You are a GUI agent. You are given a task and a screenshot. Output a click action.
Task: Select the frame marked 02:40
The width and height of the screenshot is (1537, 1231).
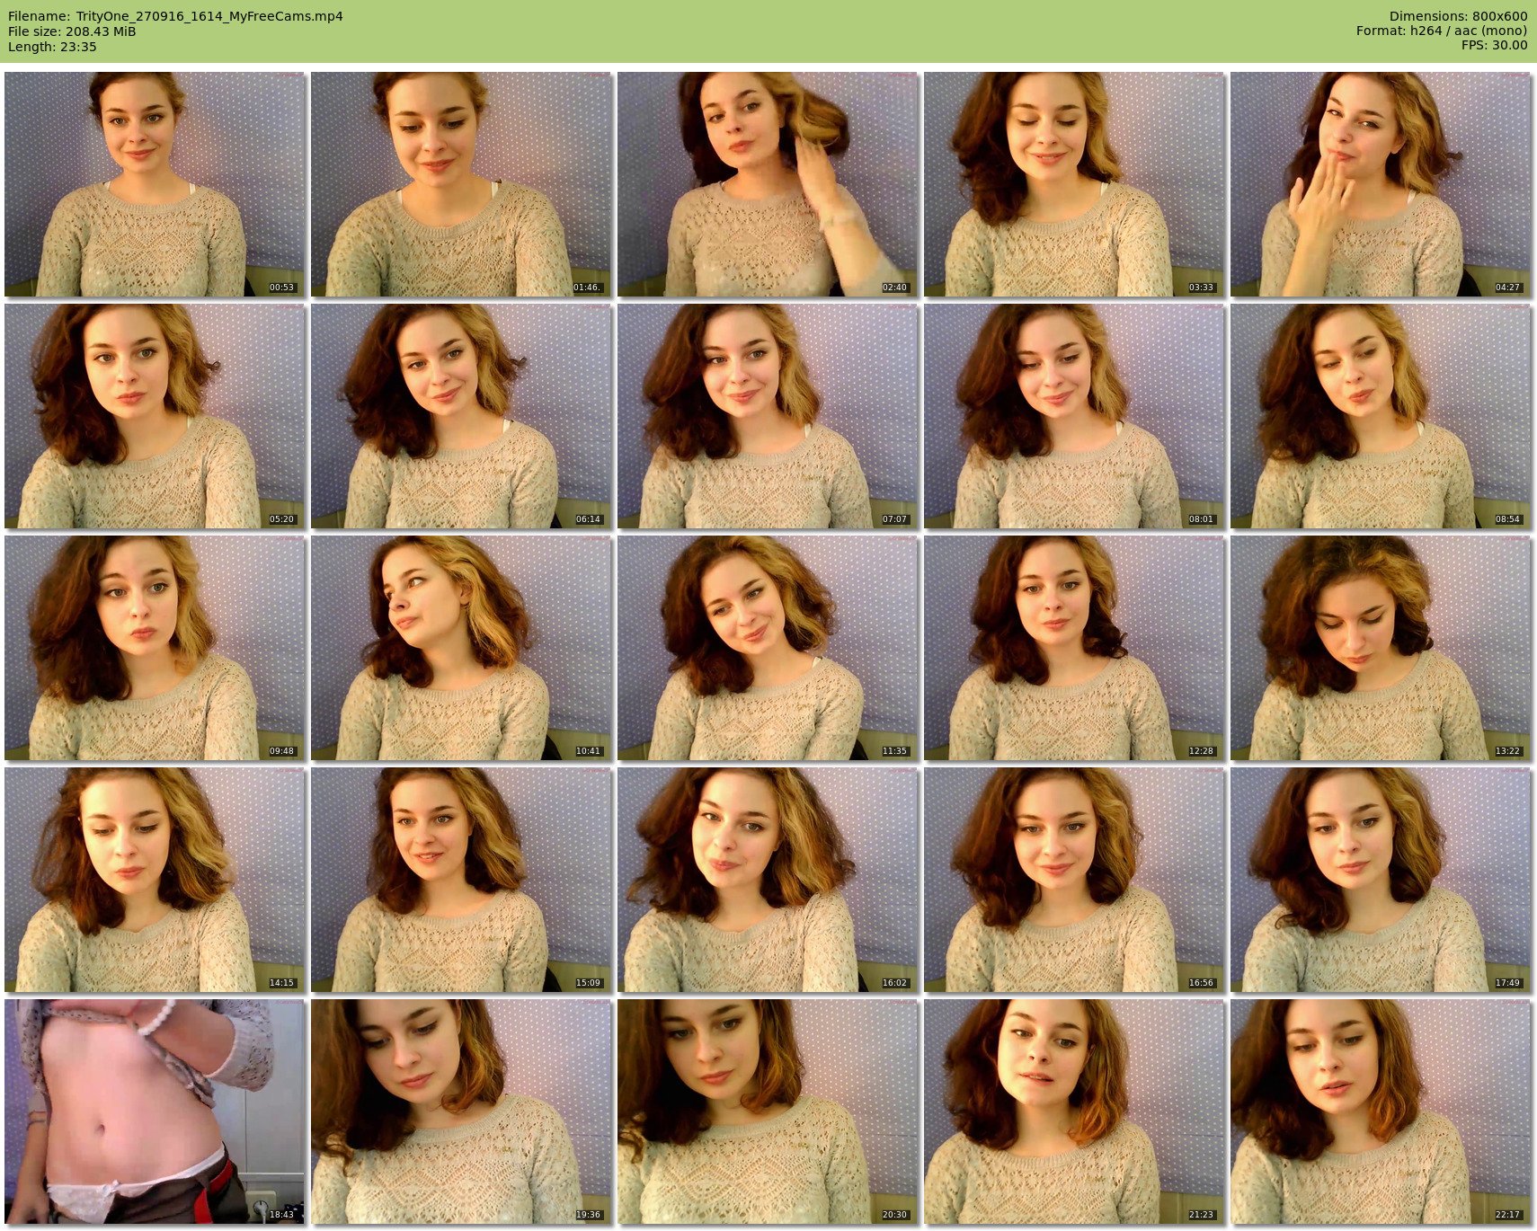coord(767,184)
